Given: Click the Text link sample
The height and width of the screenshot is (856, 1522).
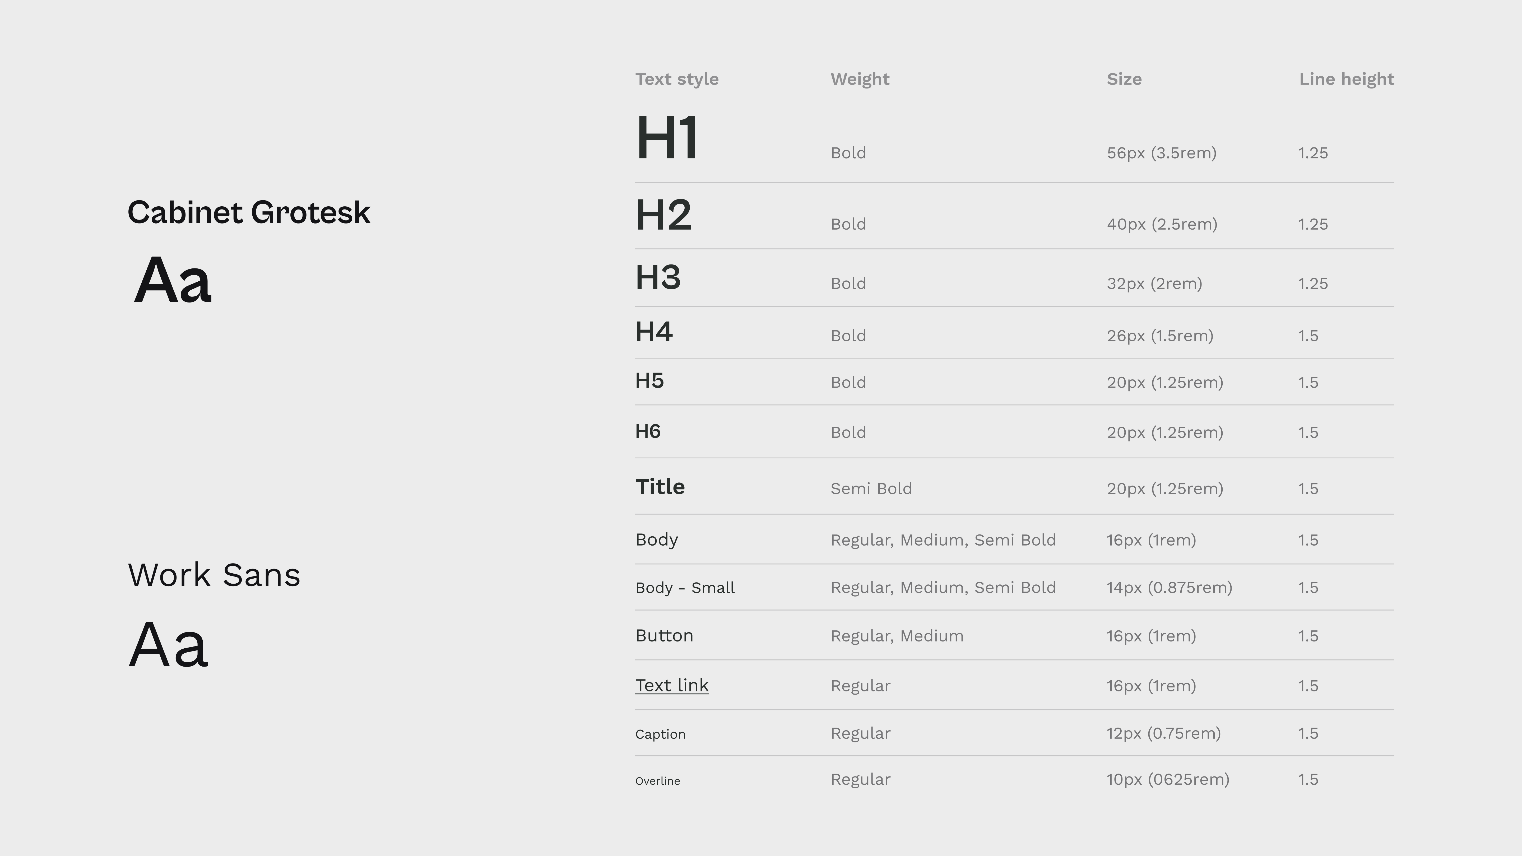Looking at the screenshot, I should [x=672, y=685].
